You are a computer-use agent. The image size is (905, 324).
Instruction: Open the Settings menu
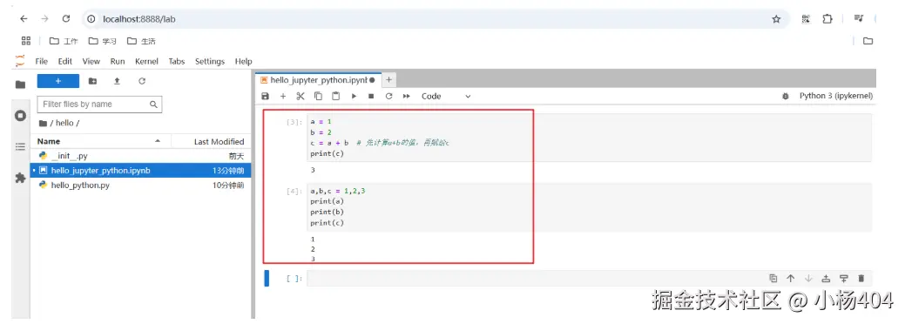point(210,61)
